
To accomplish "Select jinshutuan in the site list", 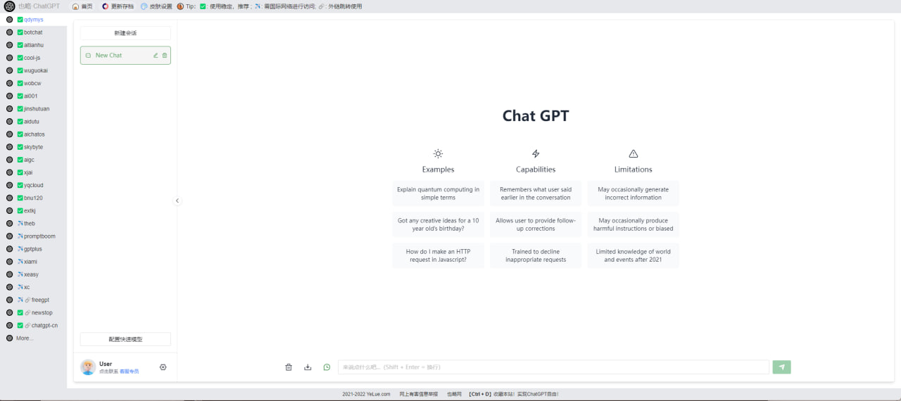I will (x=33, y=109).
